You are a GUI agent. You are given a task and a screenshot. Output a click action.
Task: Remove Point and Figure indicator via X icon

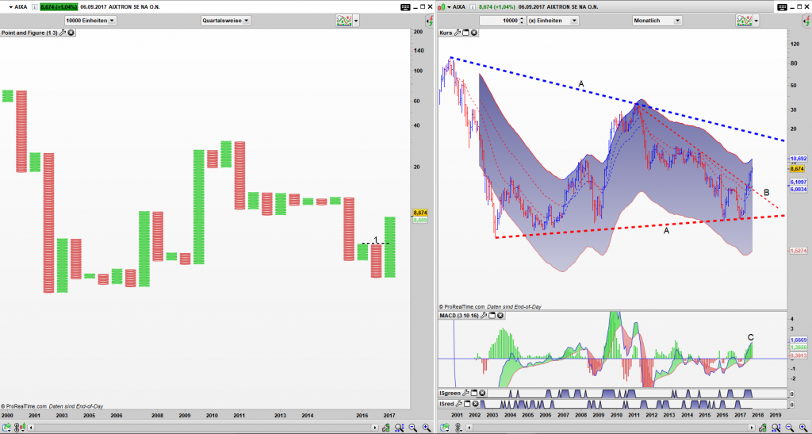tap(71, 33)
